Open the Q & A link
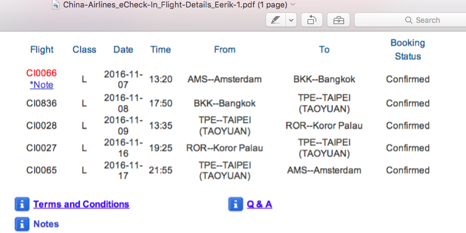Image resolution: width=466 pixels, height=233 pixels. point(259,204)
